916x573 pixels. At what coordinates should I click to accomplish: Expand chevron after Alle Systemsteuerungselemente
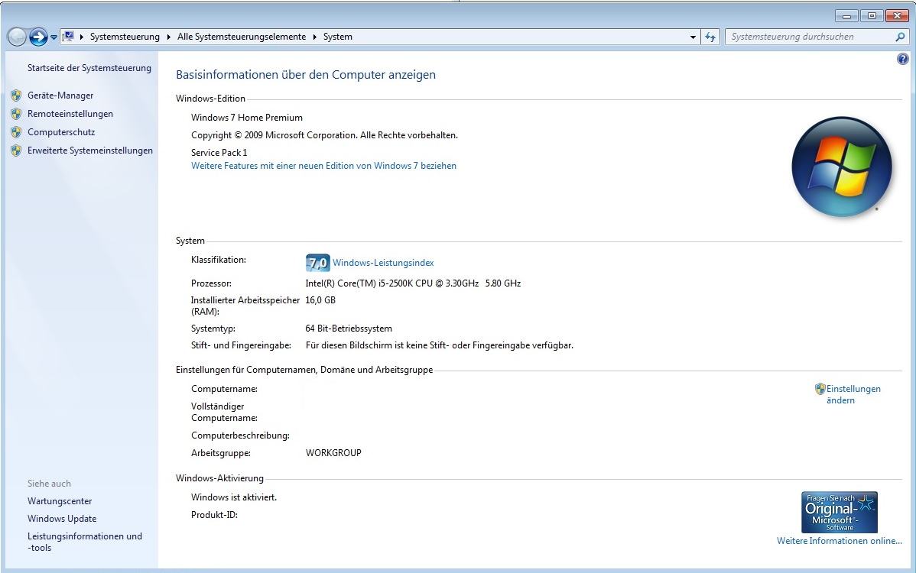pos(315,37)
